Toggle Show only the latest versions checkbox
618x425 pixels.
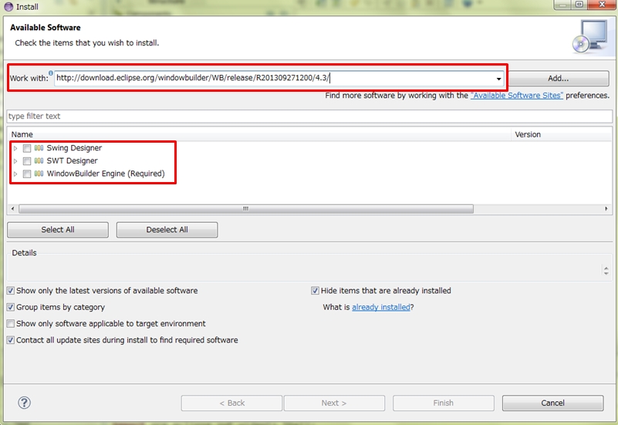click(x=11, y=291)
